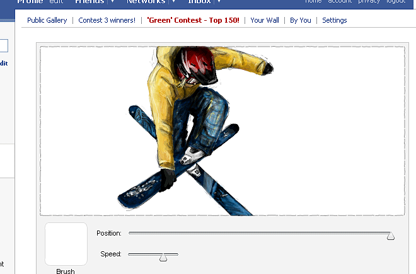Expand the Networks dropdown arrow

(174, 2)
